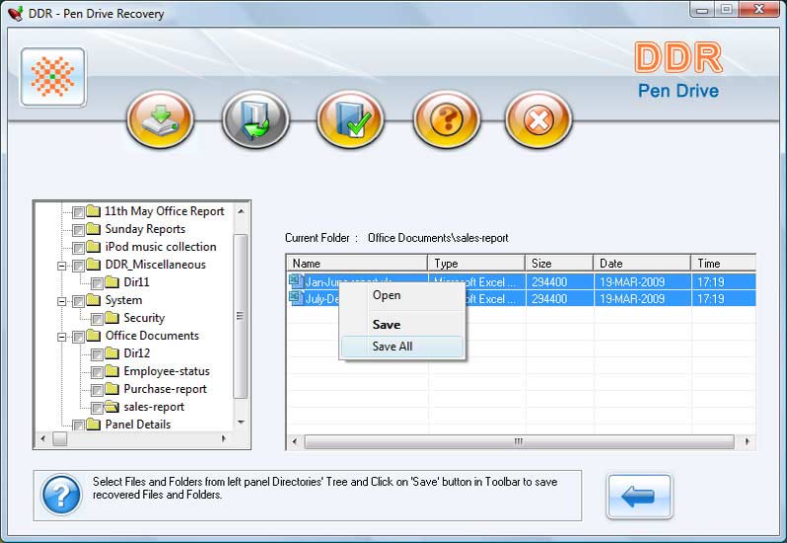Screen dimensions: 787x543
Task: Click the DDR app icon in title bar
Action: (15, 12)
